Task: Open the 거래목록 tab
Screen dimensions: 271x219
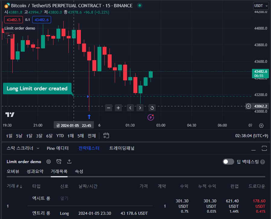Action: (59, 172)
